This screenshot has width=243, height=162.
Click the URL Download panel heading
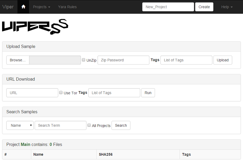(x=20, y=79)
